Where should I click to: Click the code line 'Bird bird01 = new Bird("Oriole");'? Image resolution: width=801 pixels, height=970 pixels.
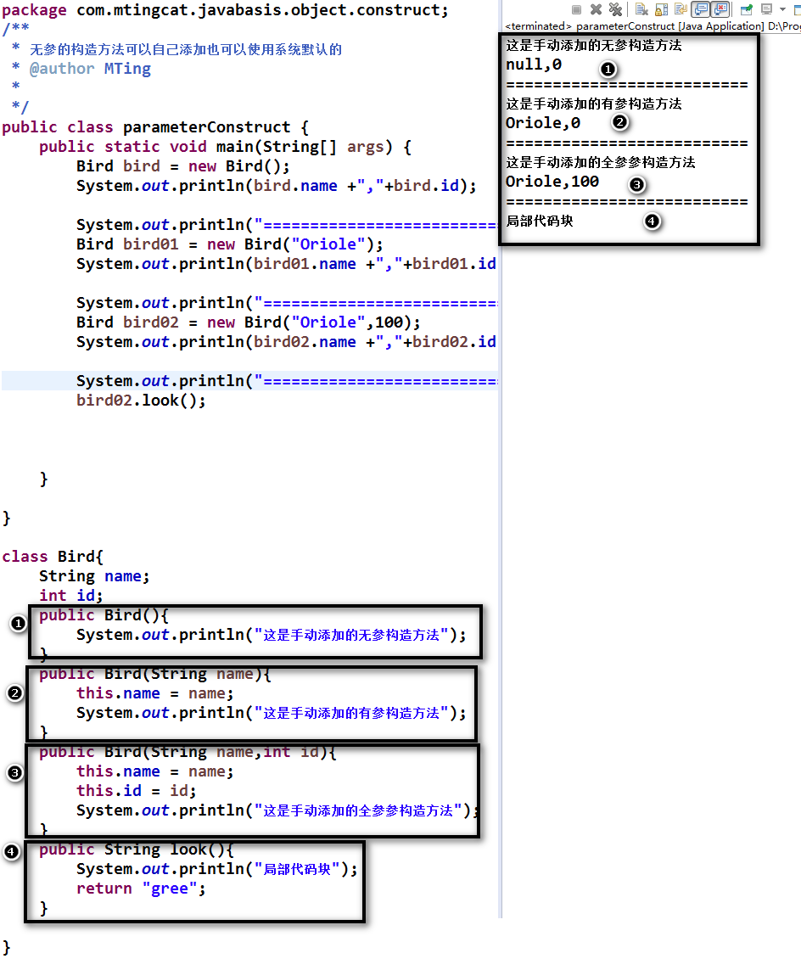tap(229, 244)
